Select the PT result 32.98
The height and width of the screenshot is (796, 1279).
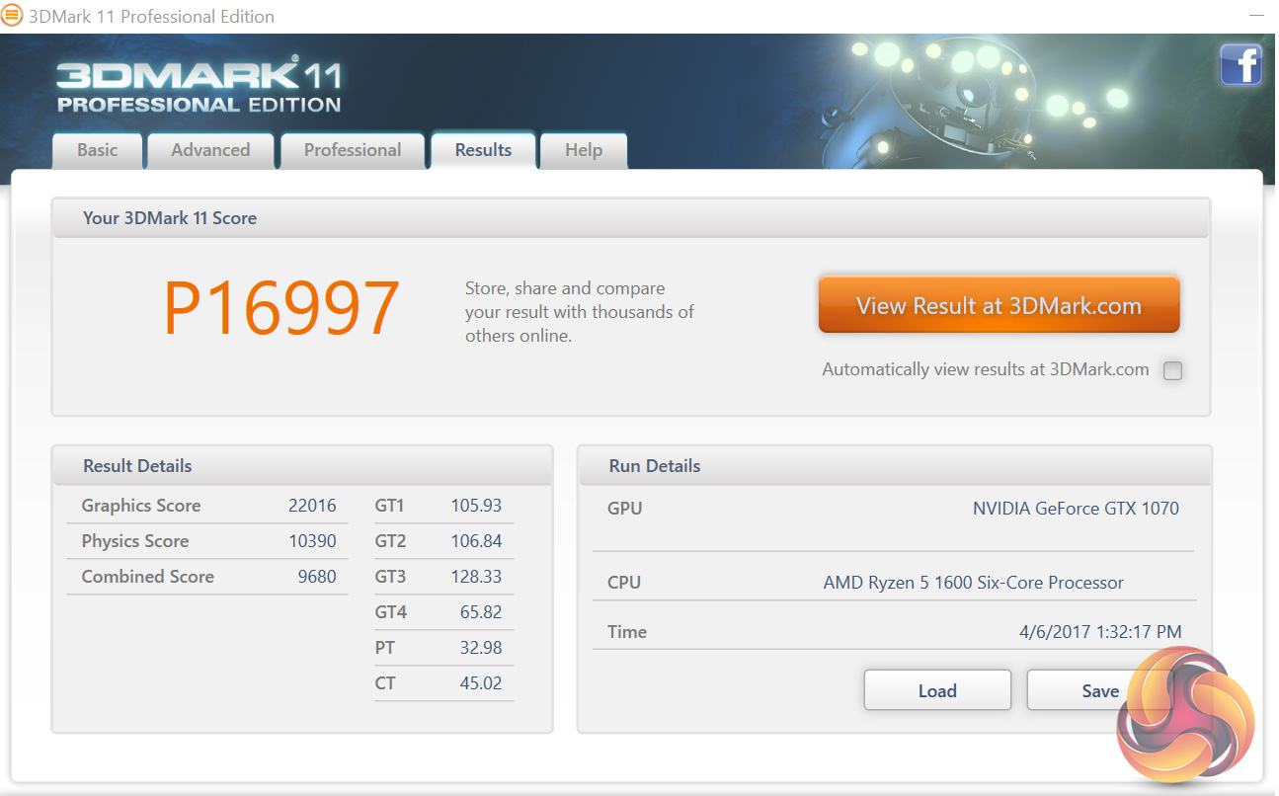tap(481, 648)
